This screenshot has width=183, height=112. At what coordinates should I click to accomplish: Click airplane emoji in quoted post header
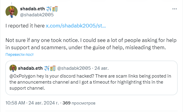point(47,68)
